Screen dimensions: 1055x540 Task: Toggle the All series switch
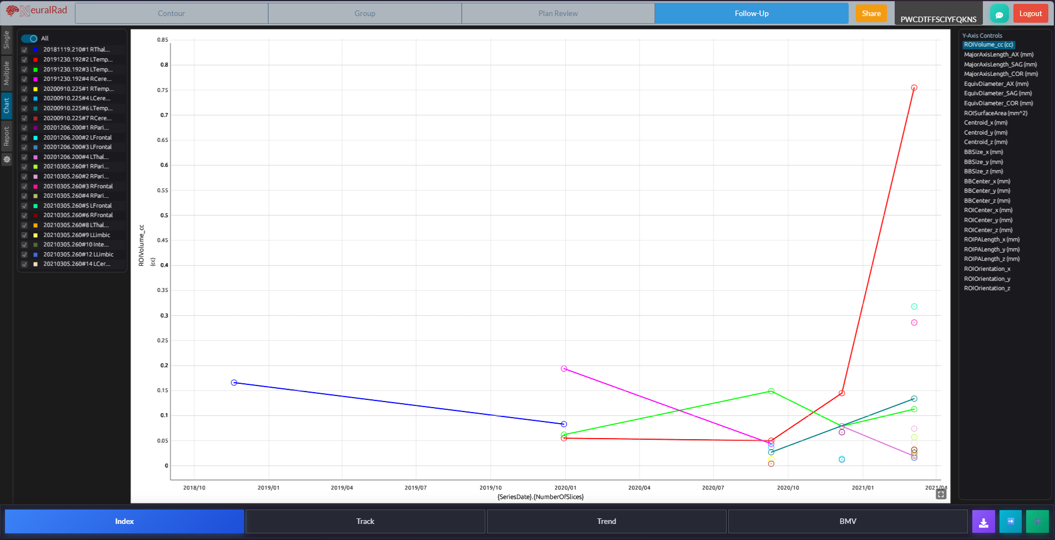pyautogui.click(x=29, y=38)
